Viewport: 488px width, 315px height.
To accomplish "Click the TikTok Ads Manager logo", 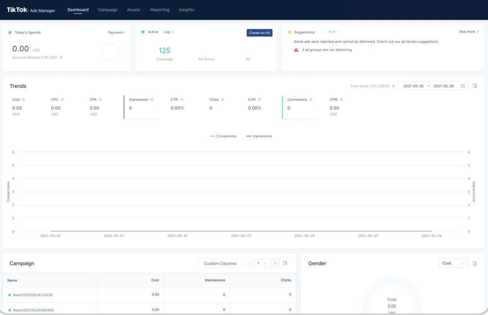I will 31,10.
